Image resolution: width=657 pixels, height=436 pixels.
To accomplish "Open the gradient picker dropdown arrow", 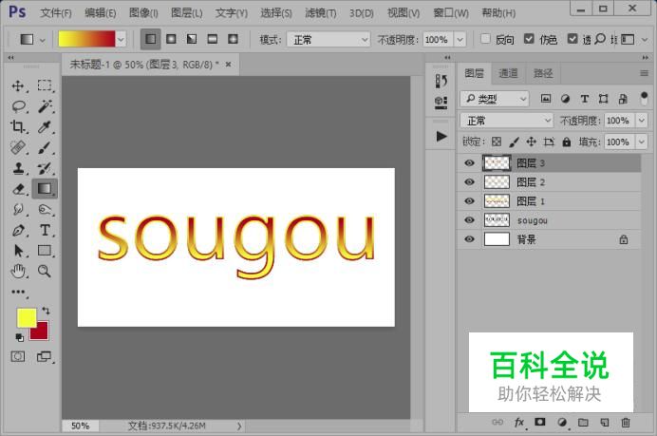I will (121, 39).
